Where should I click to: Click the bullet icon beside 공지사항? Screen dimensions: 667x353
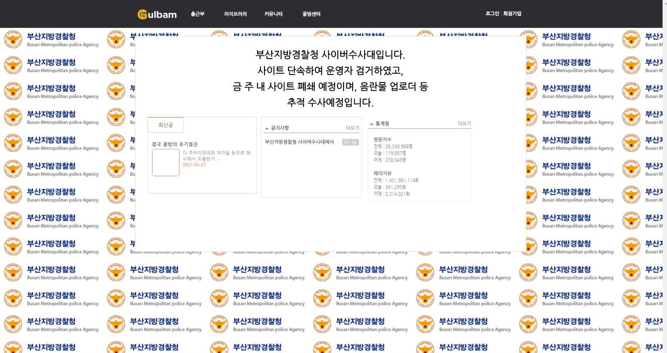pyautogui.click(x=267, y=128)
